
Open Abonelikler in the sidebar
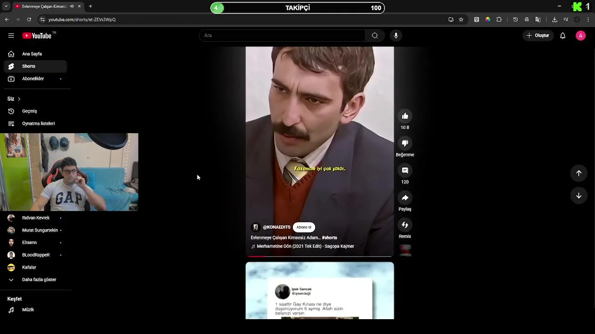click(x=35, y=79)
